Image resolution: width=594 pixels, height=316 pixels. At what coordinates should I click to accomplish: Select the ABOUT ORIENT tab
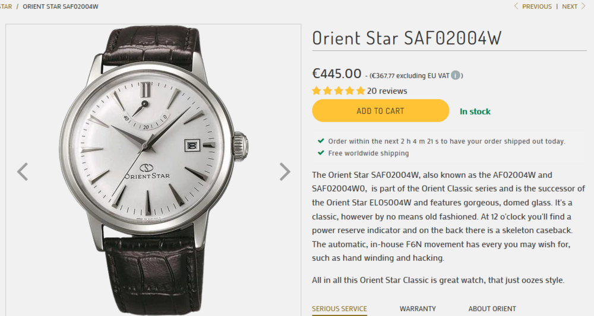(492, 309)
